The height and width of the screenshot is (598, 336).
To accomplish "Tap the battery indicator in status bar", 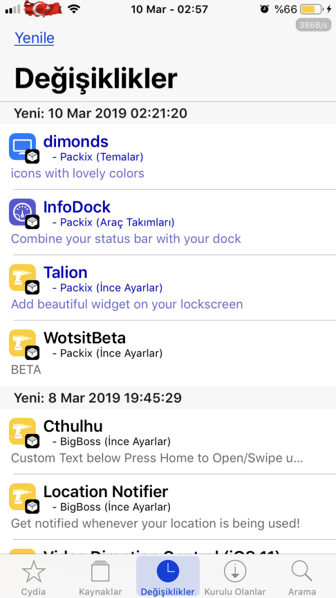I will pos(310,10).
